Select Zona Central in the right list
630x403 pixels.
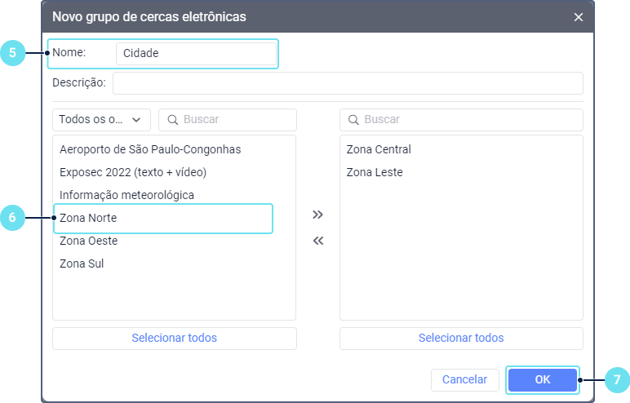coord(379,149)
